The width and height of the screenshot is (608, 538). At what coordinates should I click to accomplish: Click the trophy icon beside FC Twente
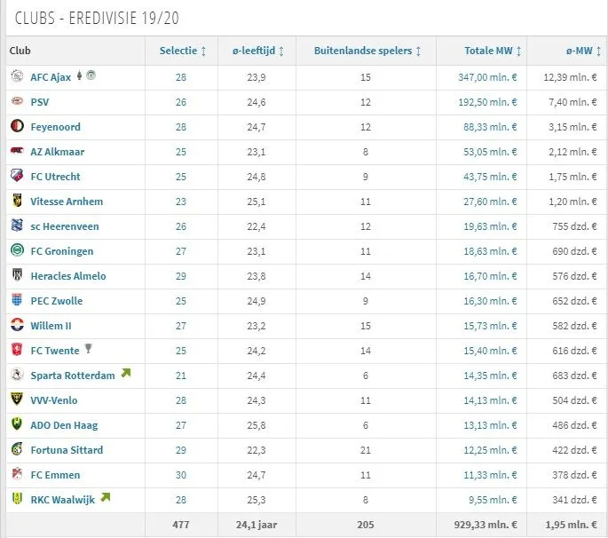[89, 350]
